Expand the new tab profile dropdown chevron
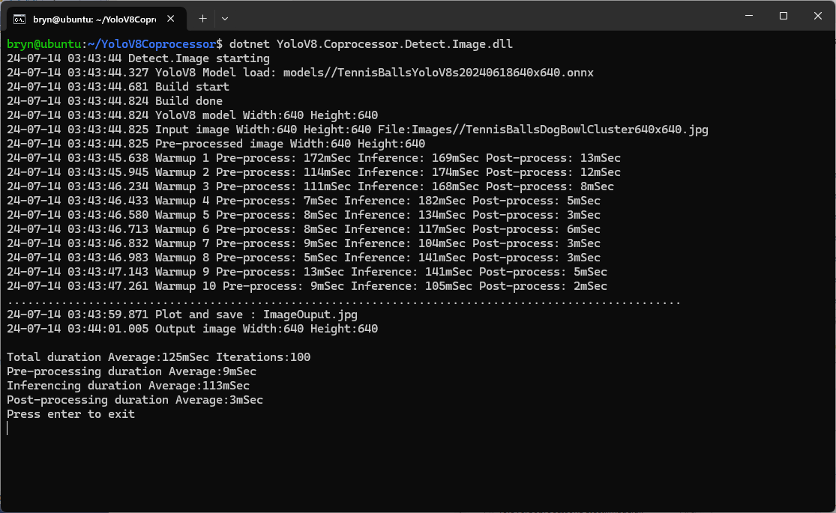This screenshot has width=836, height=513. point(225,17)
